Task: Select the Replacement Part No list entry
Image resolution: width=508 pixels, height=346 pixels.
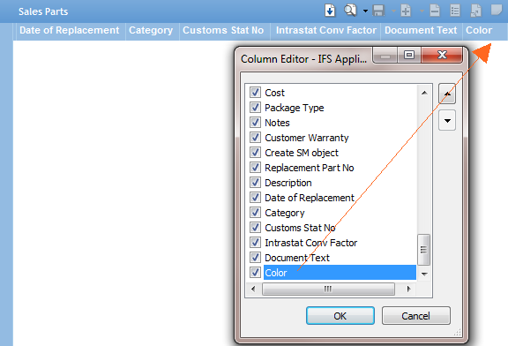Action: click(x=309, y=168)
